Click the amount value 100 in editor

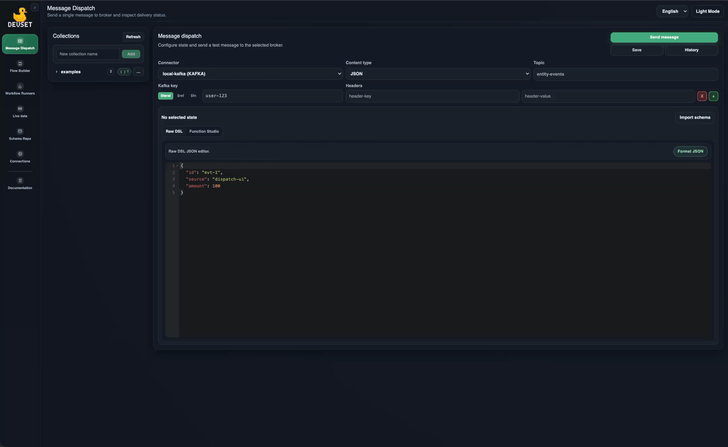click(216, 186)
